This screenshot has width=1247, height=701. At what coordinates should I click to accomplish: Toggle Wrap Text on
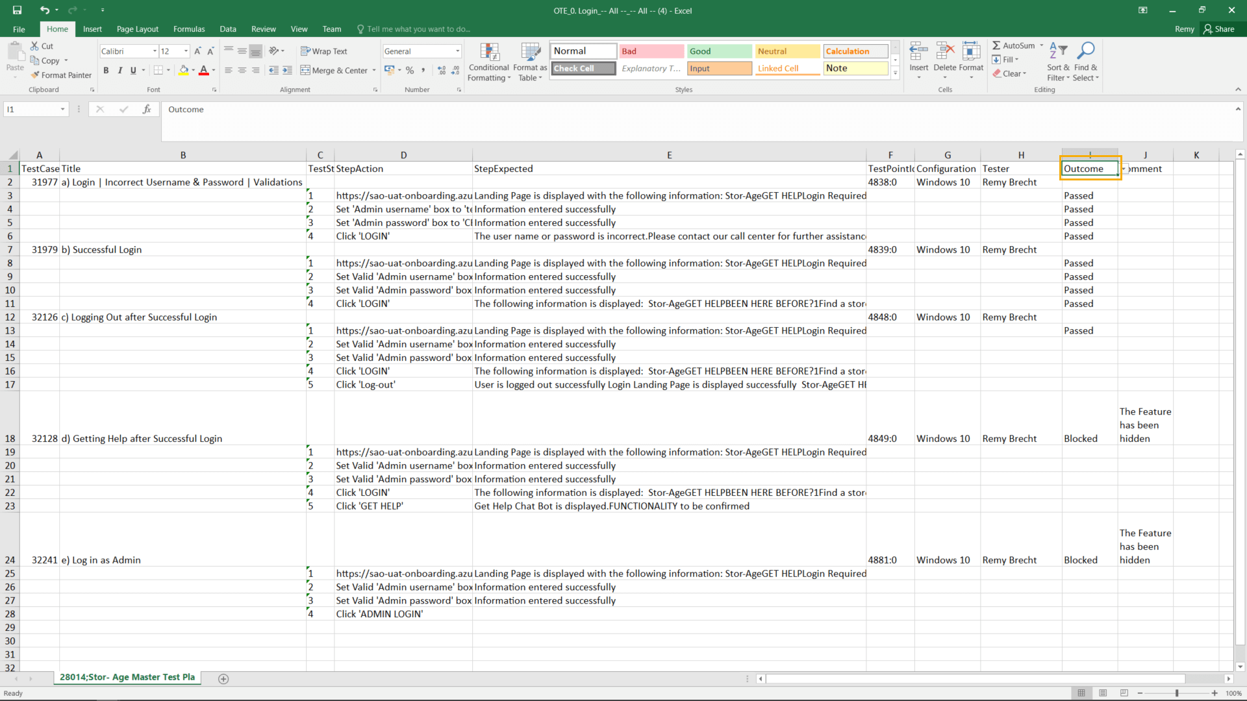tap(323, 51)
